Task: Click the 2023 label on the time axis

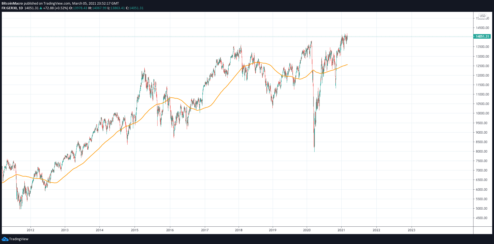Action: click(412, 230)
